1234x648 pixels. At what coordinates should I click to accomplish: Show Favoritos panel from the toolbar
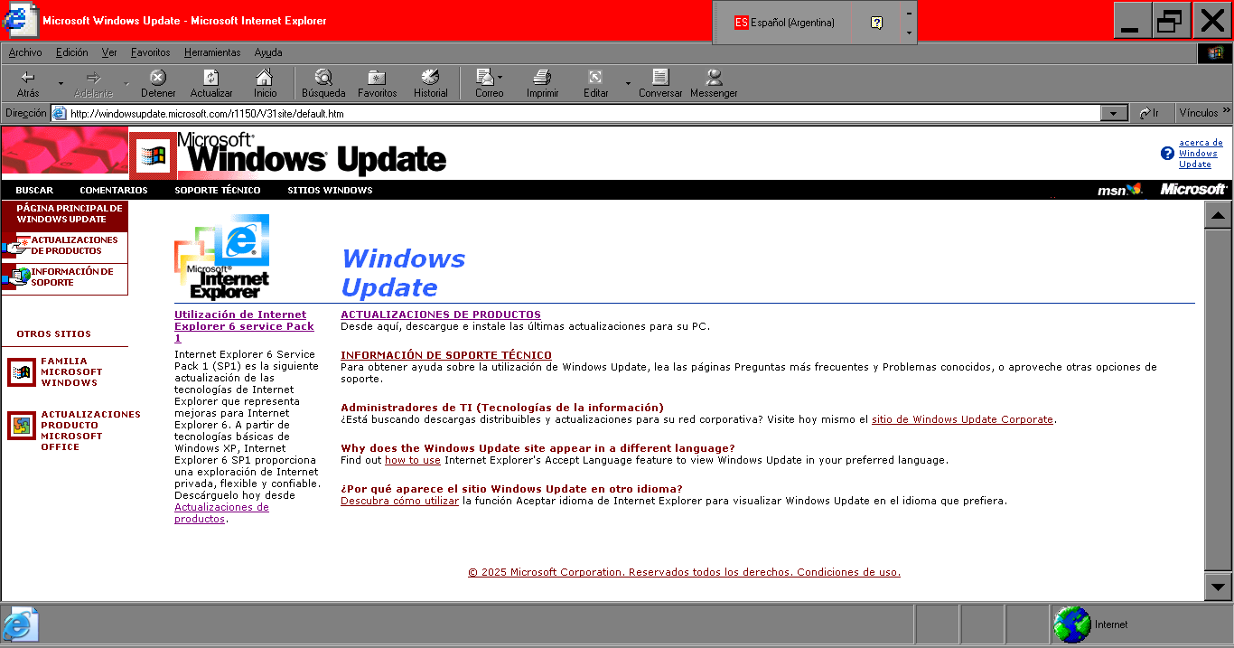377,82
